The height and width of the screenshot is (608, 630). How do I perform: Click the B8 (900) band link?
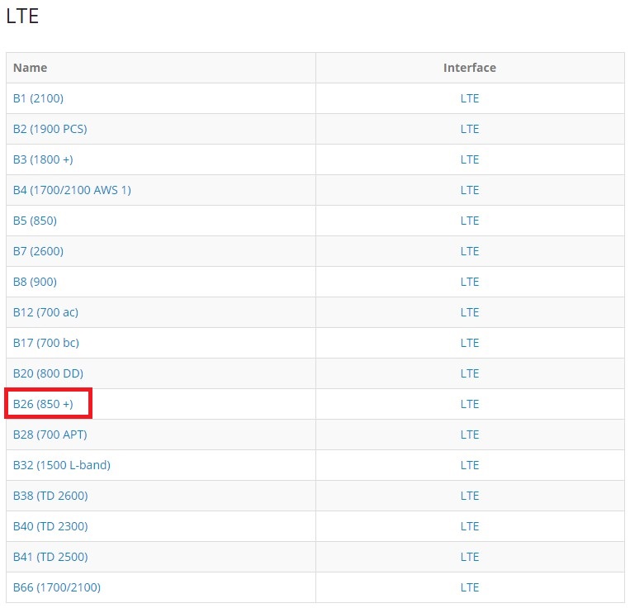[35, 282]
